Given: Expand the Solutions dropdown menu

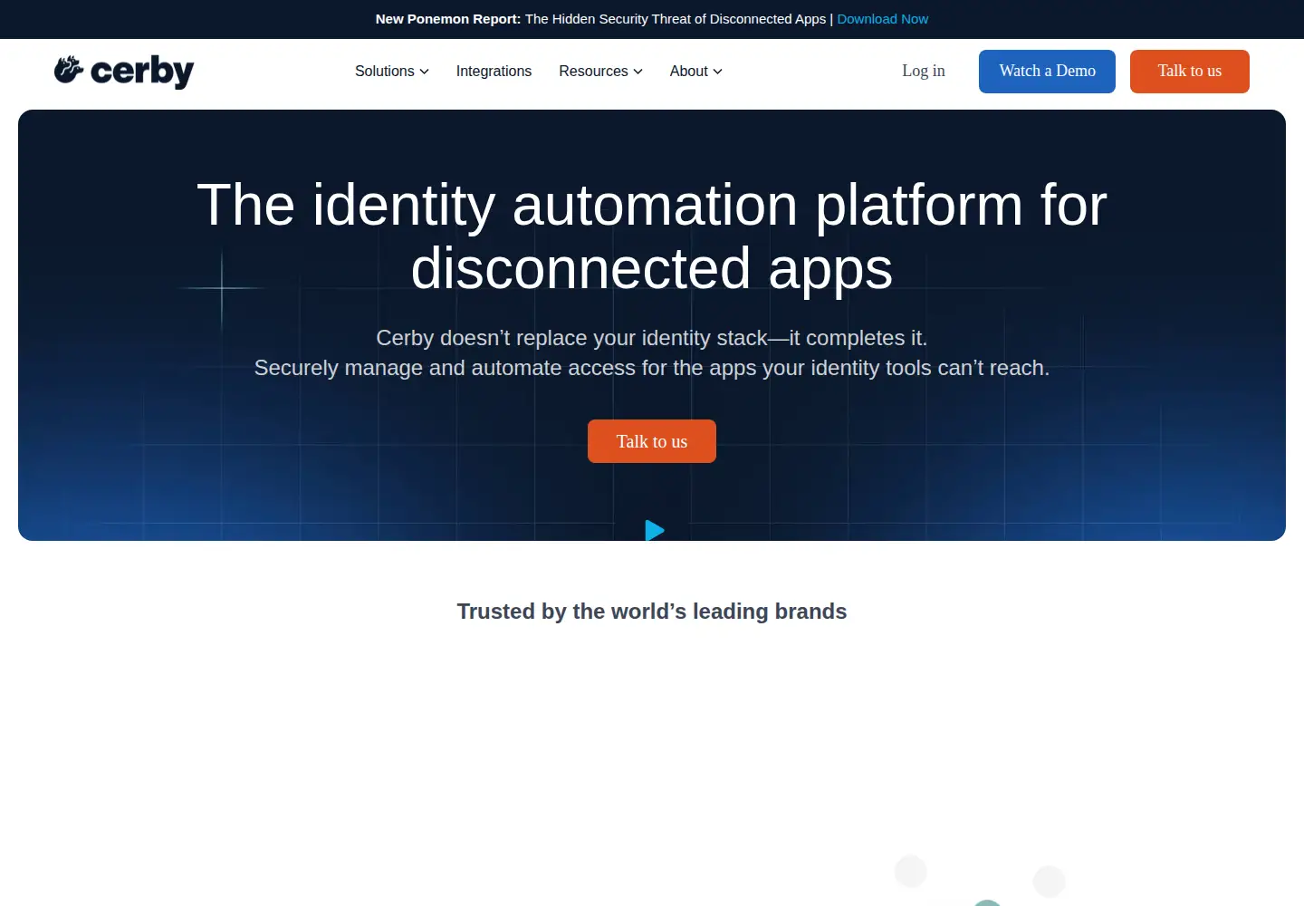Looking at the screenshot, I should tap(391, 71).
